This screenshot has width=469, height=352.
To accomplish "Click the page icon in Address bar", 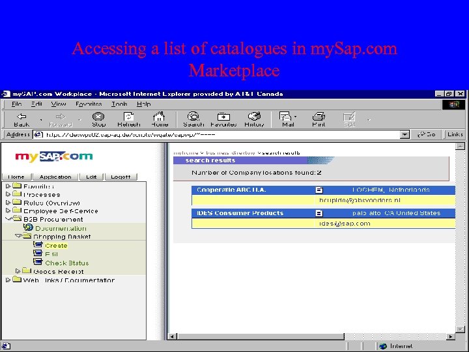I will click(x=38, y=135).
